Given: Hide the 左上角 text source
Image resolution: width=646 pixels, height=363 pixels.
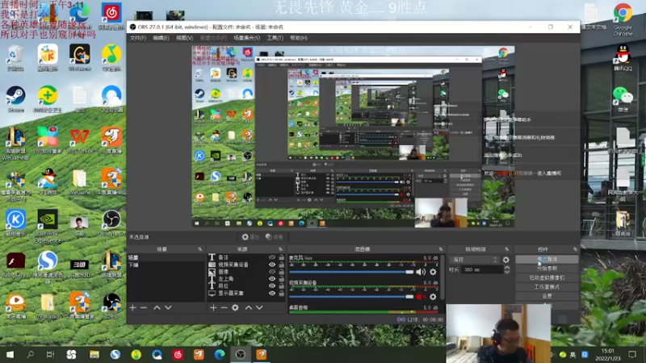Looking at the screenshot, I should (272, 278).
